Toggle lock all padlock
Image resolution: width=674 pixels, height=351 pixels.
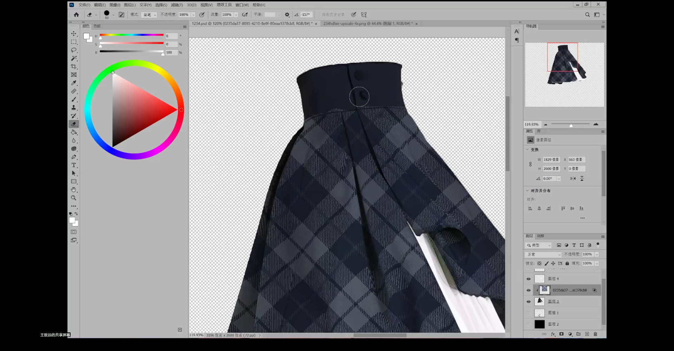(567, 263)
